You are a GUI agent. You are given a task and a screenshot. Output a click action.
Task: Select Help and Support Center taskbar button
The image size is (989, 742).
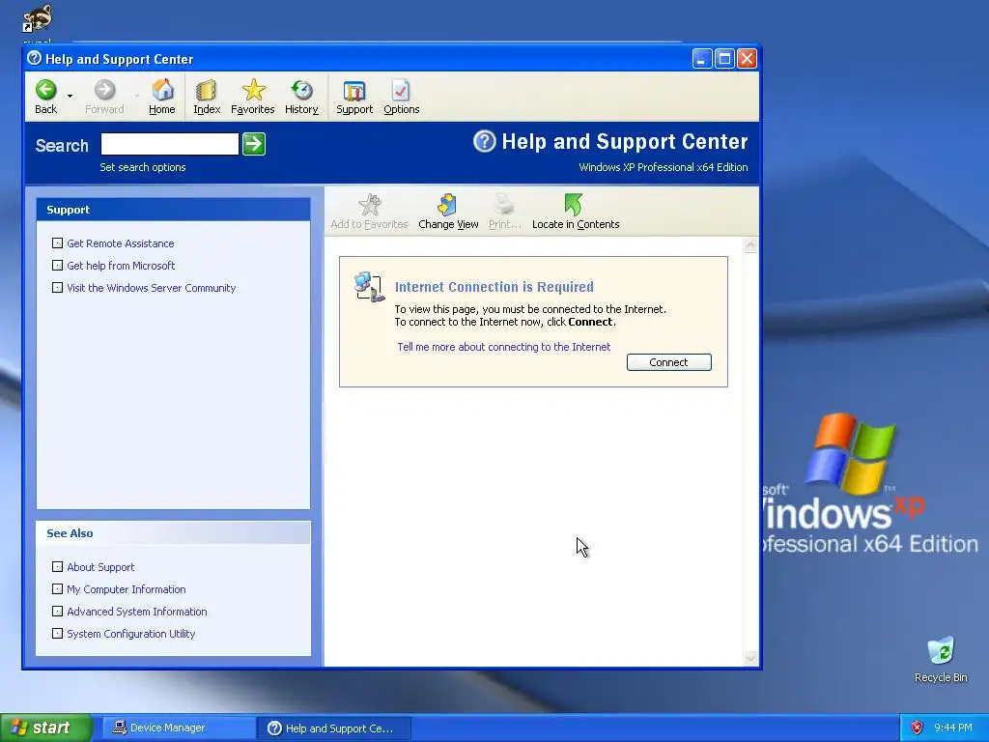click(334, 728)
